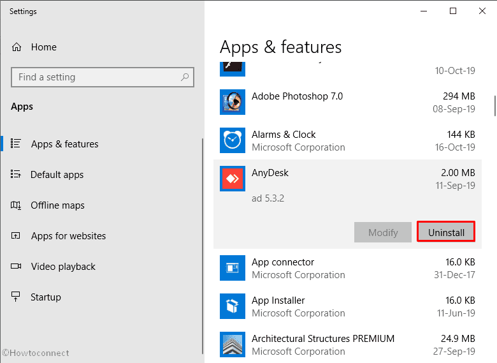Viewport: 497px width, 363px height.
Task: Click the search magnifier icon
Action: pyautogui.click(x=185, y=77)
